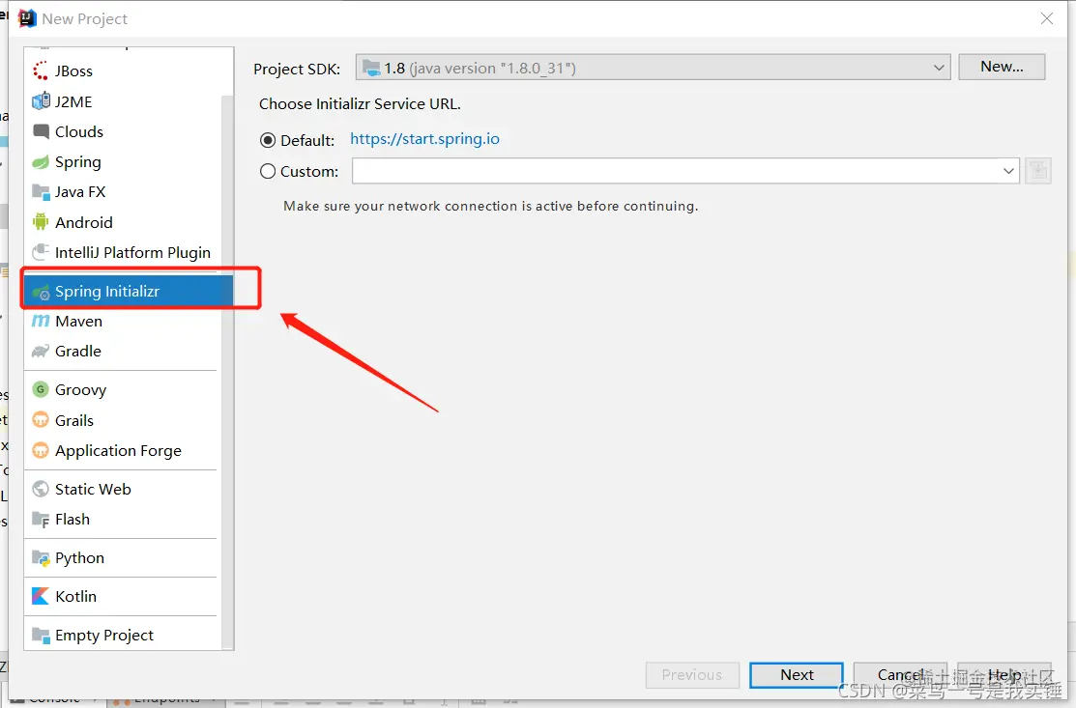Click the SDK folder icon in combo box
This screenshot has width=1076, height=708.
371,68
